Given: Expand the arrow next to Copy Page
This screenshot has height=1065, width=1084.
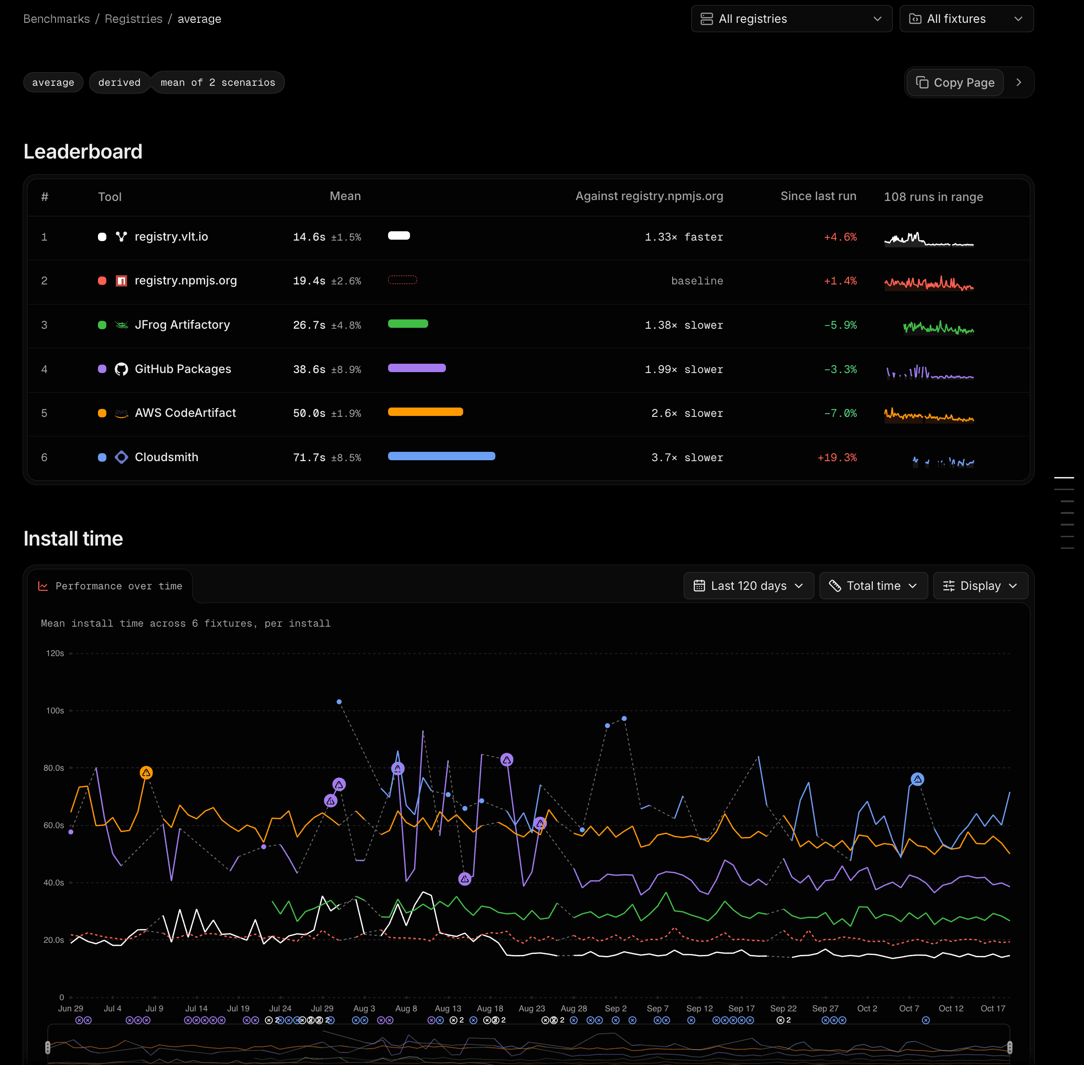Looking at the screenshot, I should (x=1019, y=83).
